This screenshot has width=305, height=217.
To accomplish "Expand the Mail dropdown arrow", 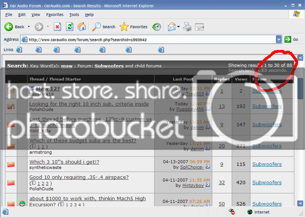I will [178, 27].
